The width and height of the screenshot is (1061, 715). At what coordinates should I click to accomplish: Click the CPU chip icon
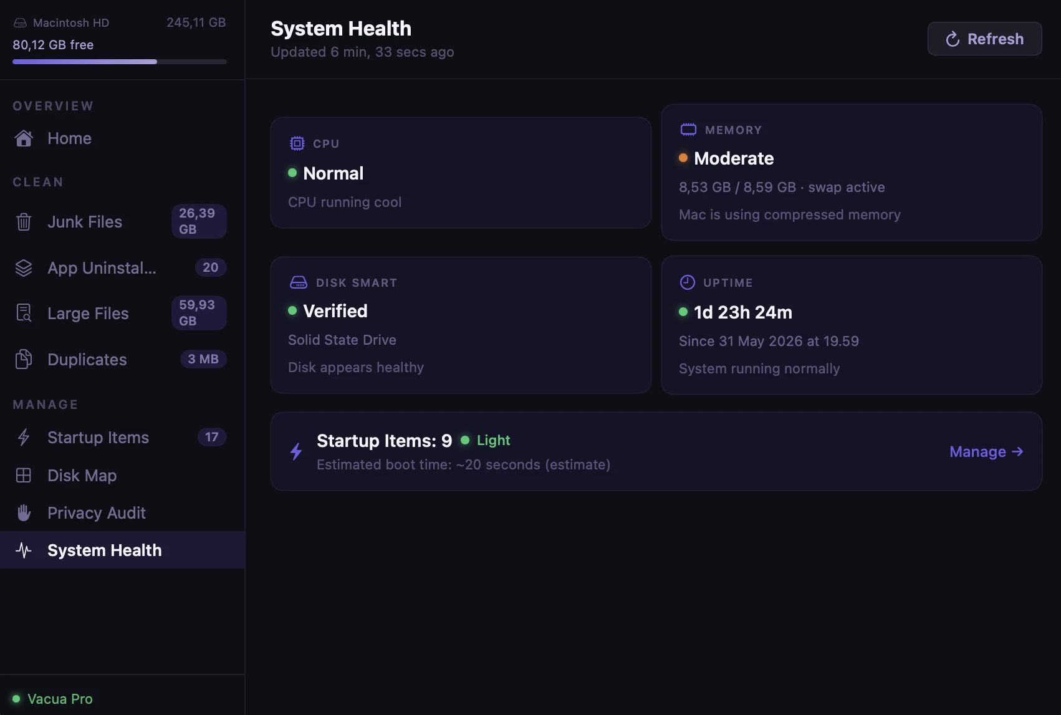point(297,143)
